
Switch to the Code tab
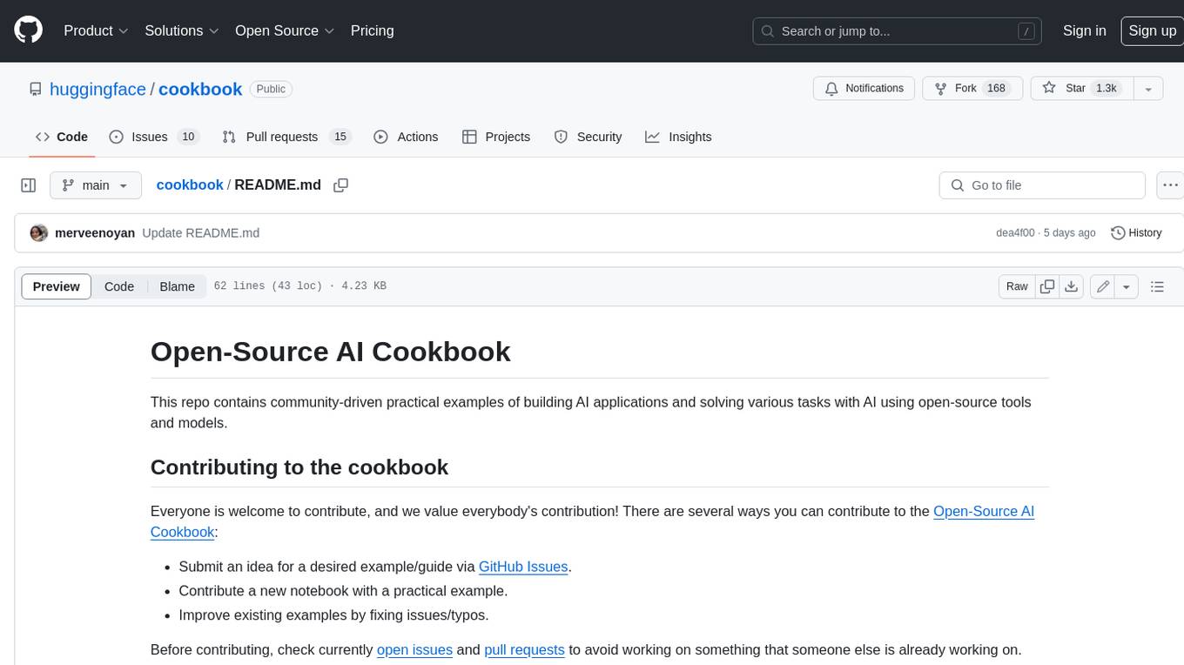pyautogui.click(x=61, y=137)
